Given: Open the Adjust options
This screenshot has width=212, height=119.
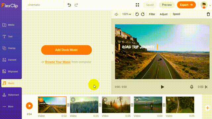Looking at the screenshot, I should (164, 14).
